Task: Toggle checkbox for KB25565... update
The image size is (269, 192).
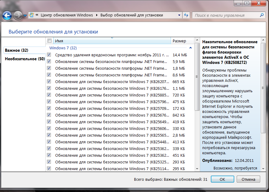Action: pyautogui.click(x=49, y=135)
